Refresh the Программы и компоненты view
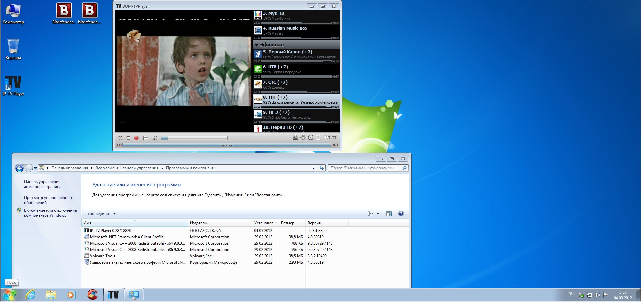 point(321,168)
